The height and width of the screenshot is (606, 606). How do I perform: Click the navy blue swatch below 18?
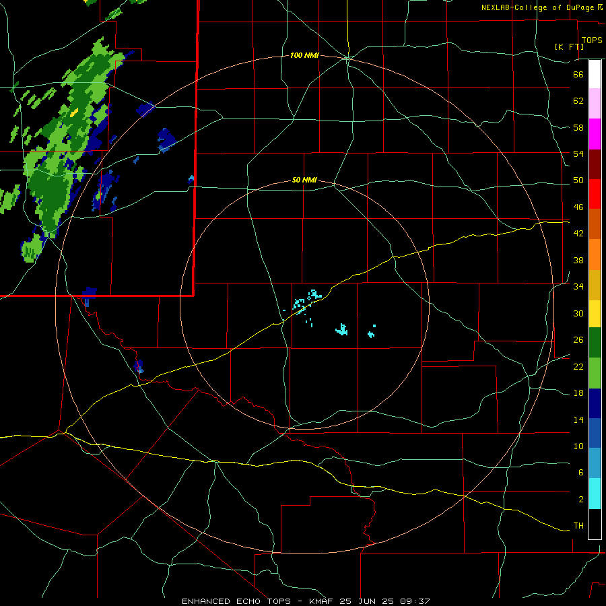point(595,403)
